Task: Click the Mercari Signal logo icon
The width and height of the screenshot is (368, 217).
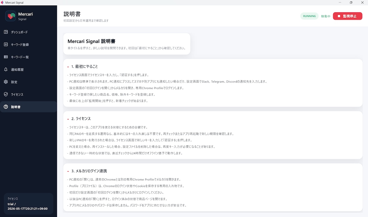Action: (11, 16)
